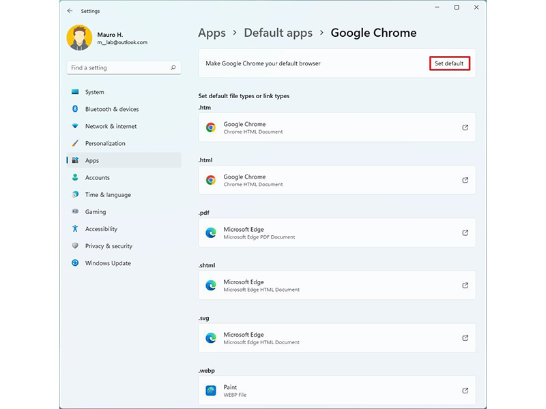Screen dimensions: 546x409
Task: Click the Bluetooth icon in sidebar
Action: click(x=75, y=109)
